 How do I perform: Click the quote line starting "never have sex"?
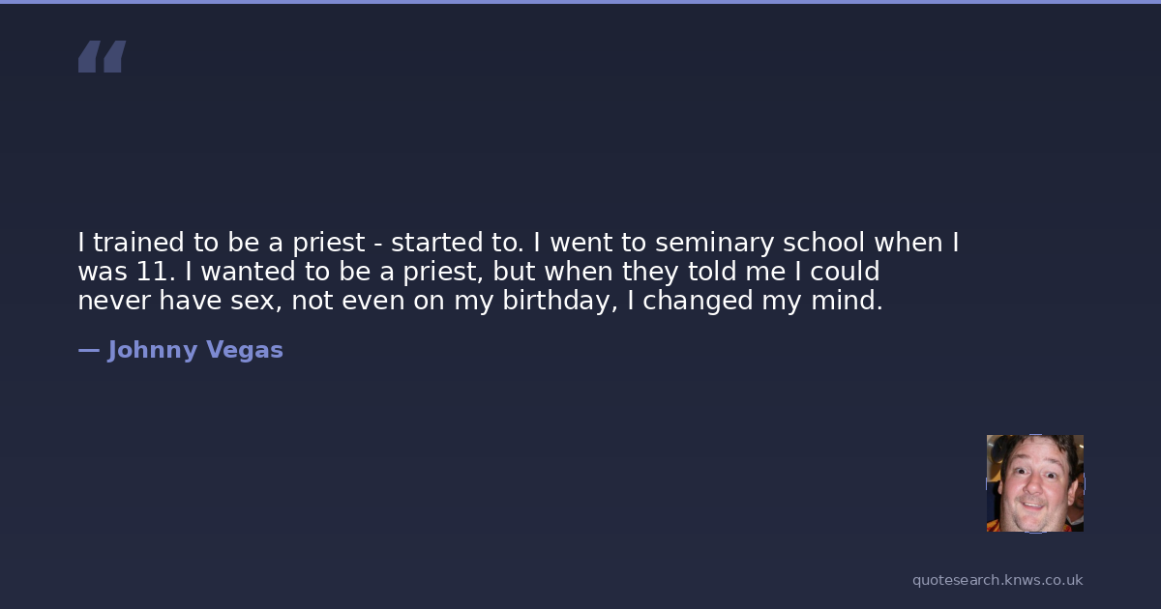coord(480,301)
